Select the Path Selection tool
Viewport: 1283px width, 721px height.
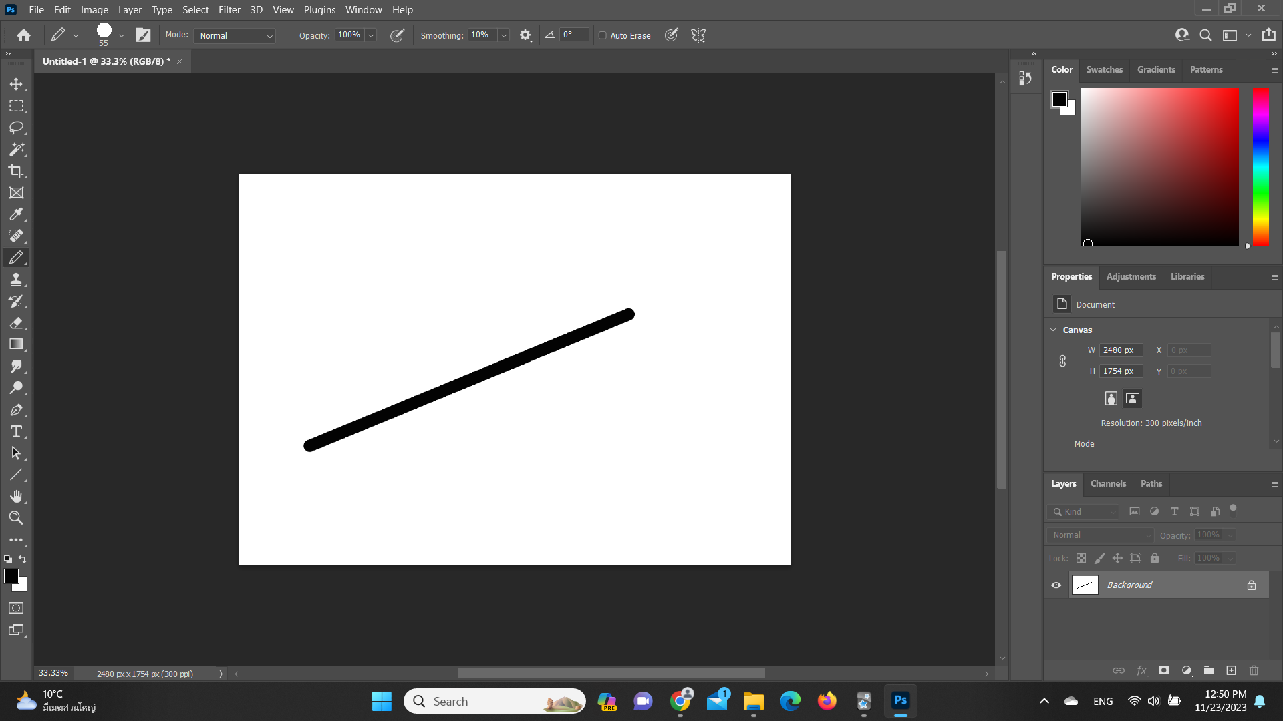coord(16,453)
